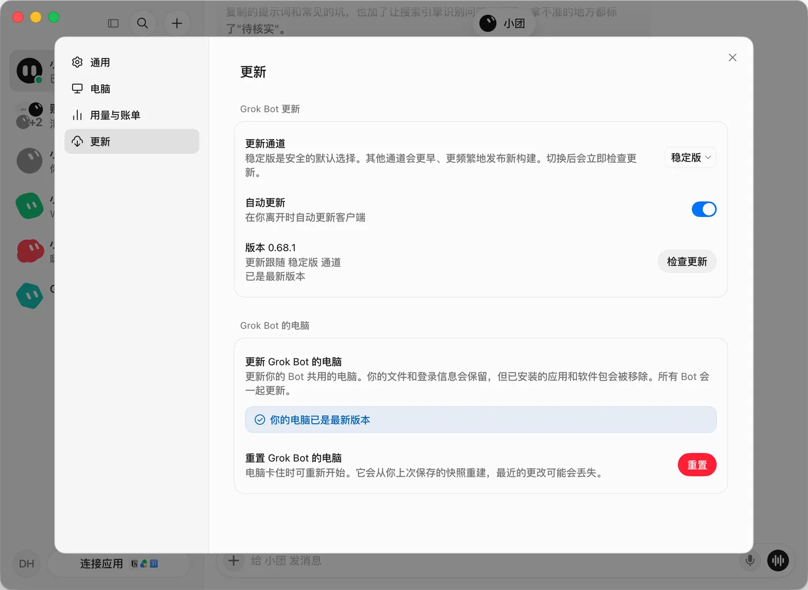Open search with the magnifier icon

[x=143, y=24]
